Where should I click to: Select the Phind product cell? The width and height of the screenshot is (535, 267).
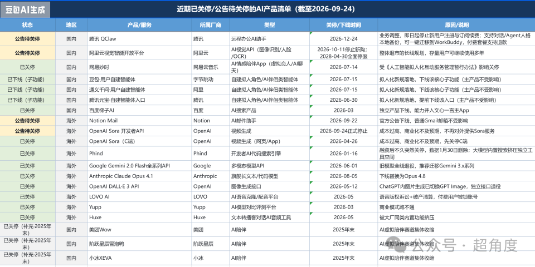point(139,154)
